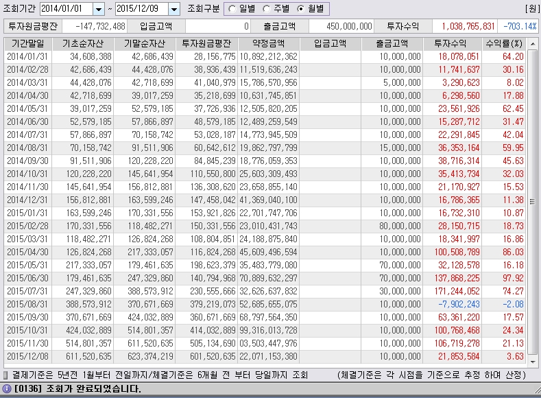Click the 41,369,040,100 contract amount cell
This screenshot has height=398, width=541.
coord(268,200)
